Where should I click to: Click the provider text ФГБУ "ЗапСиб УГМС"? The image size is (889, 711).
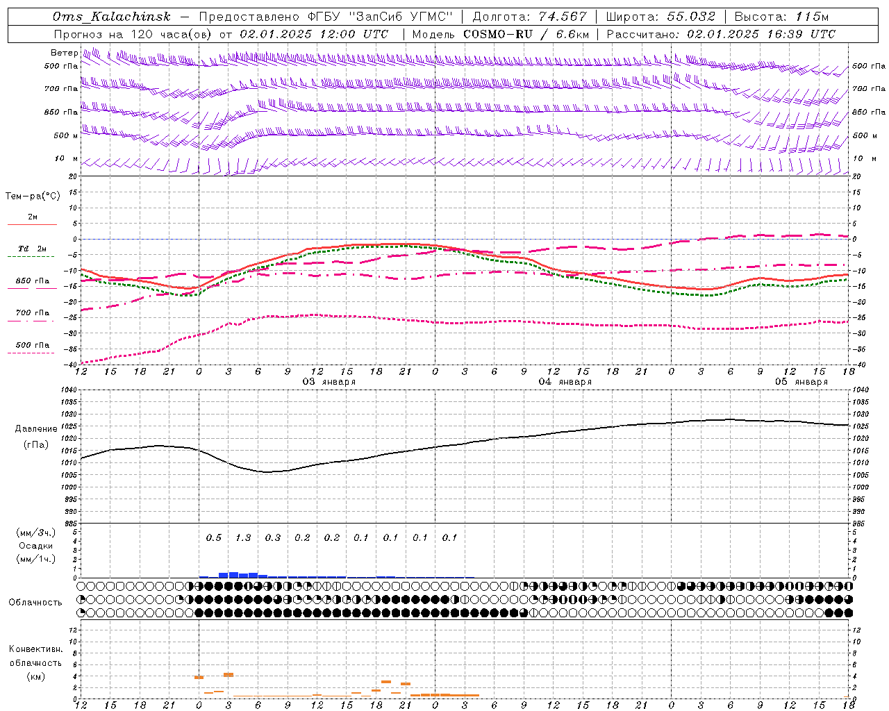tap(380, 17)
